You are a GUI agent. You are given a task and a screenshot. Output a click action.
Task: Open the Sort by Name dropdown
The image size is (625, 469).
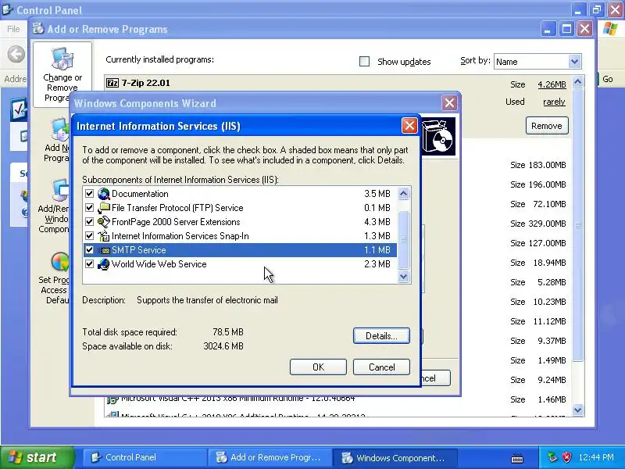(x=574, y=62)
